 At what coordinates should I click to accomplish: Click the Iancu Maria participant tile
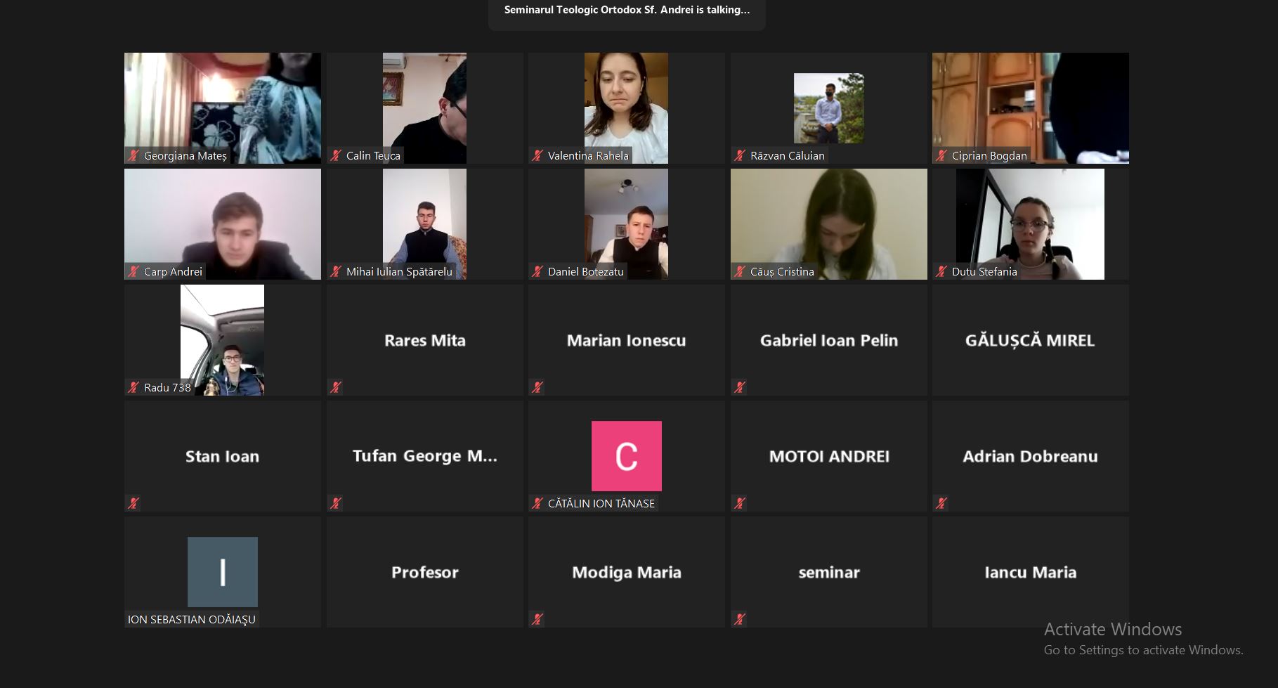1031,572
